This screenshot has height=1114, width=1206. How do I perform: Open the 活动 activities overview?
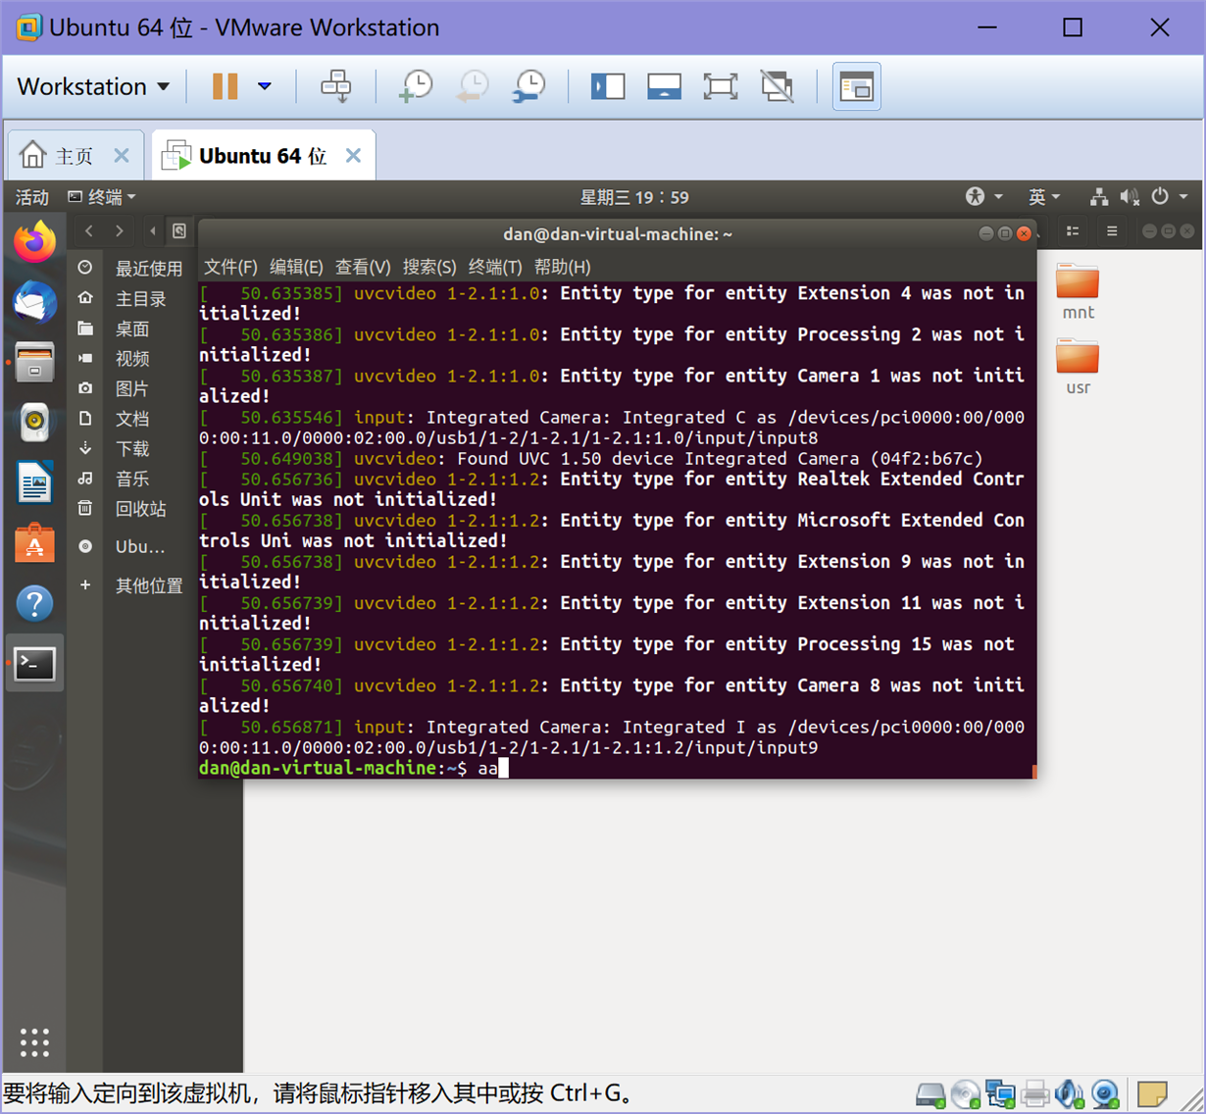click(x=31, y=197)
